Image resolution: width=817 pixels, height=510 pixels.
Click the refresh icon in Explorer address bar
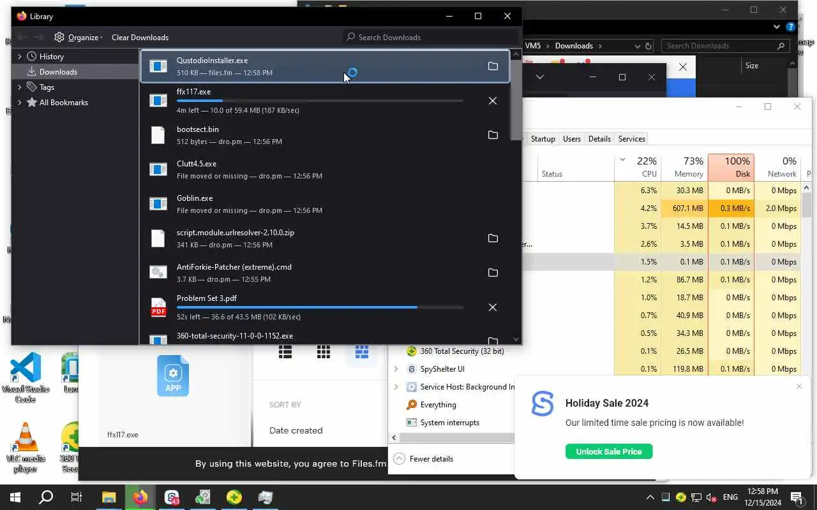(648, 46)
